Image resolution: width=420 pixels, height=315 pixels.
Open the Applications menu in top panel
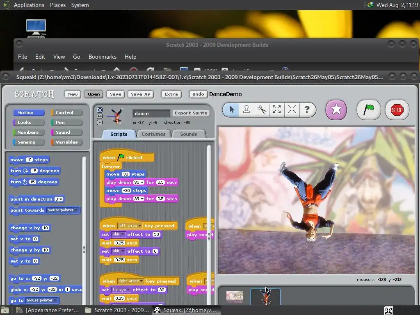coord(29,5)
